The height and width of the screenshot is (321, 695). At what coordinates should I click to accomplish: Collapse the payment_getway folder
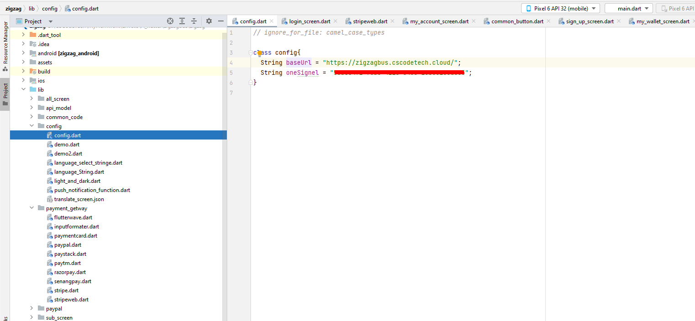coord(31,208)
